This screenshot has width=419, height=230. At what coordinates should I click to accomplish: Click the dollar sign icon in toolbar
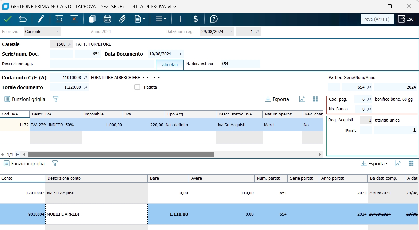196,19
